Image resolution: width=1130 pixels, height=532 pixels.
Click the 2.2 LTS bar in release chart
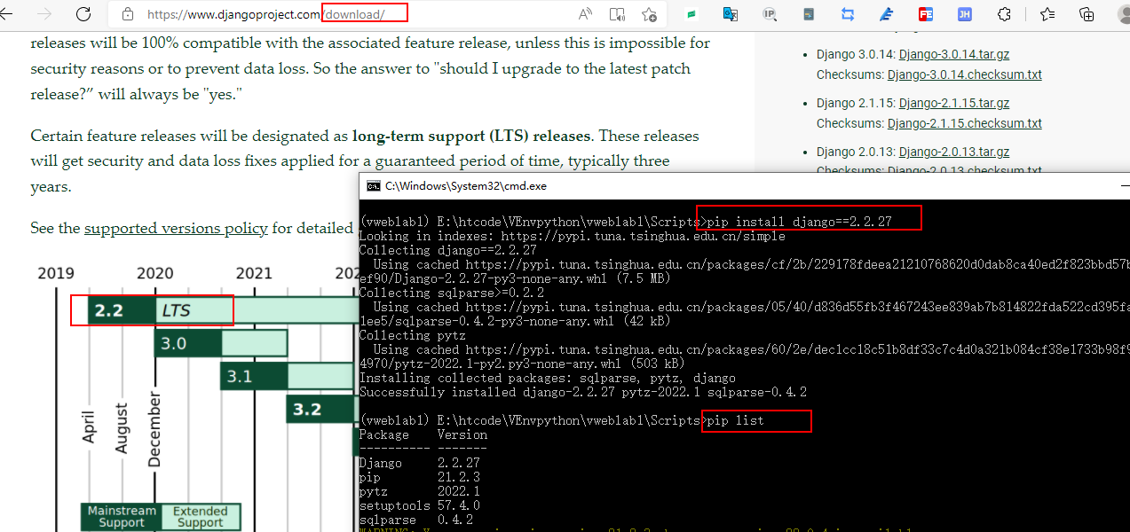coord(223,310)
